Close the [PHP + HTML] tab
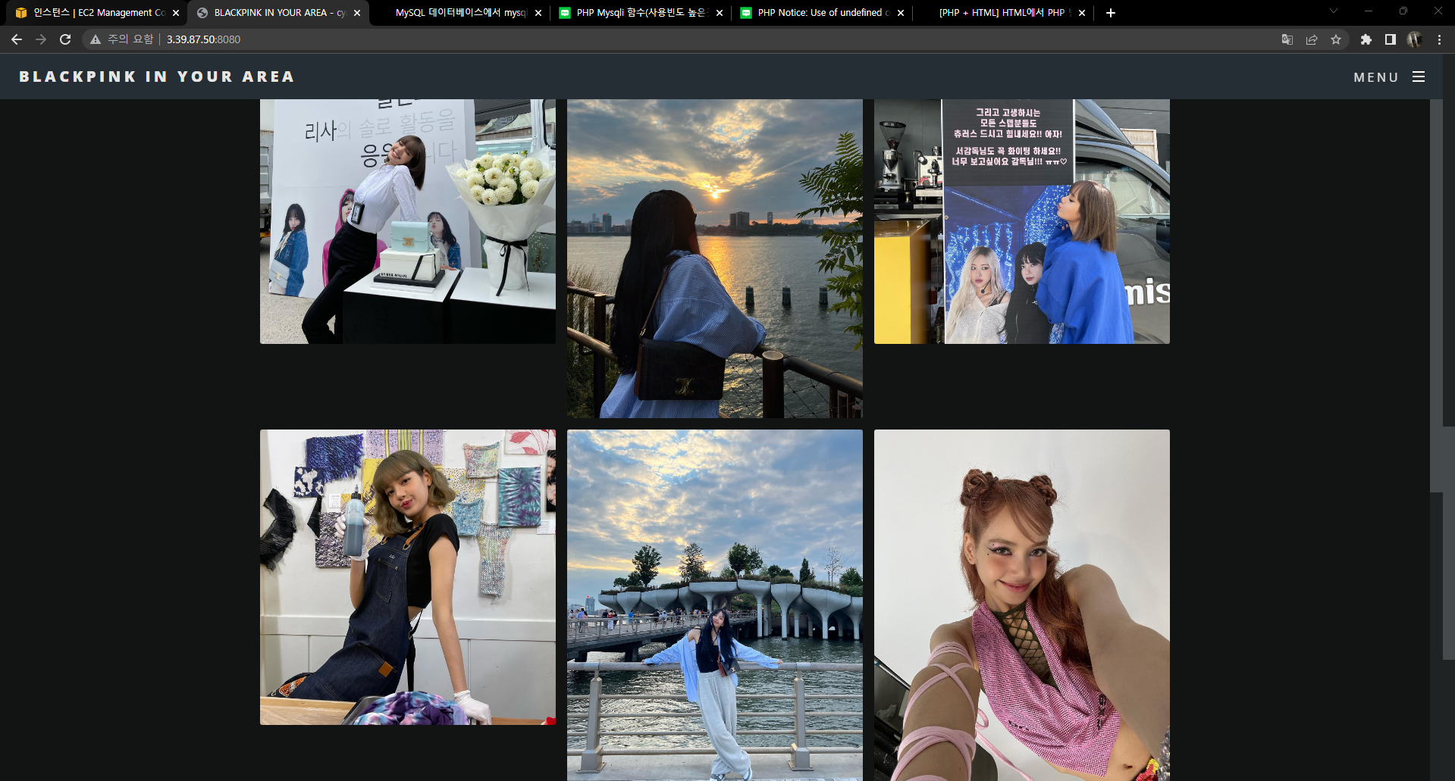 pos(1082,13)
